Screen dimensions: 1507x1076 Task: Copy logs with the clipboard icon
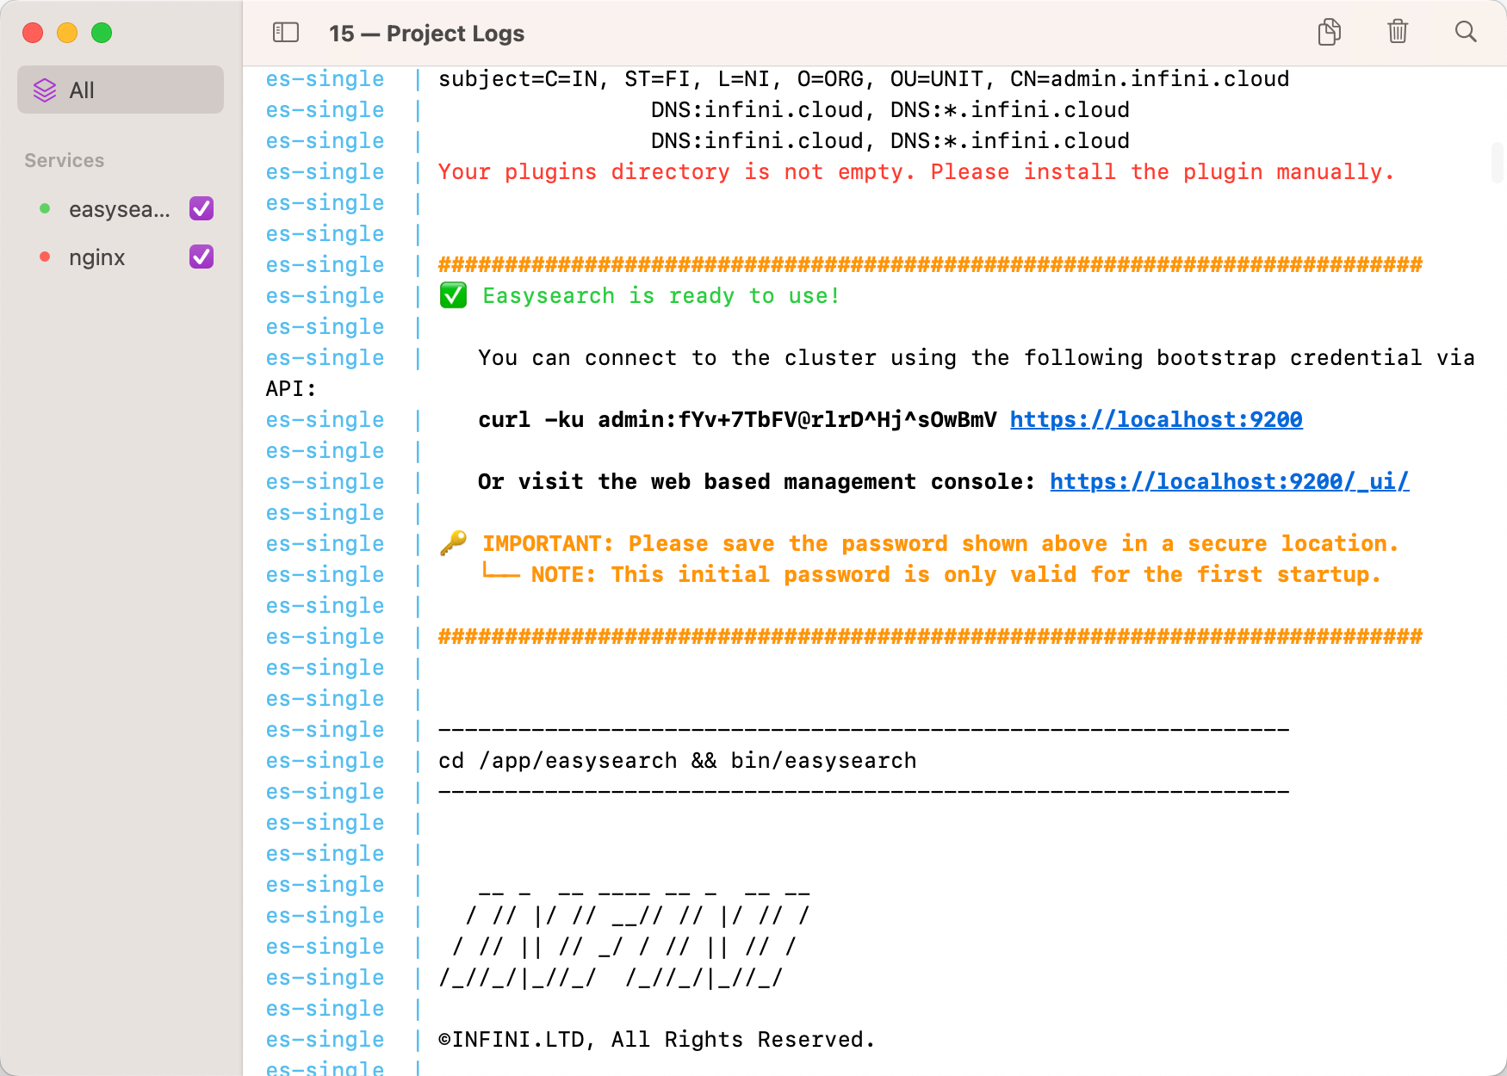coord(1330,33)
